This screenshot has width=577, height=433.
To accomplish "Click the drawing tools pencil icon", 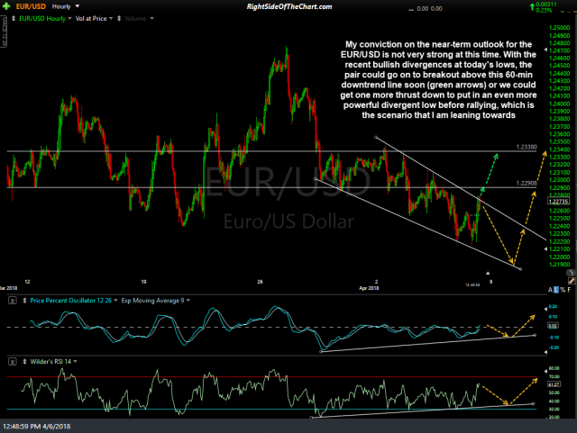I will pyautogui.click(x=572, y=281).
